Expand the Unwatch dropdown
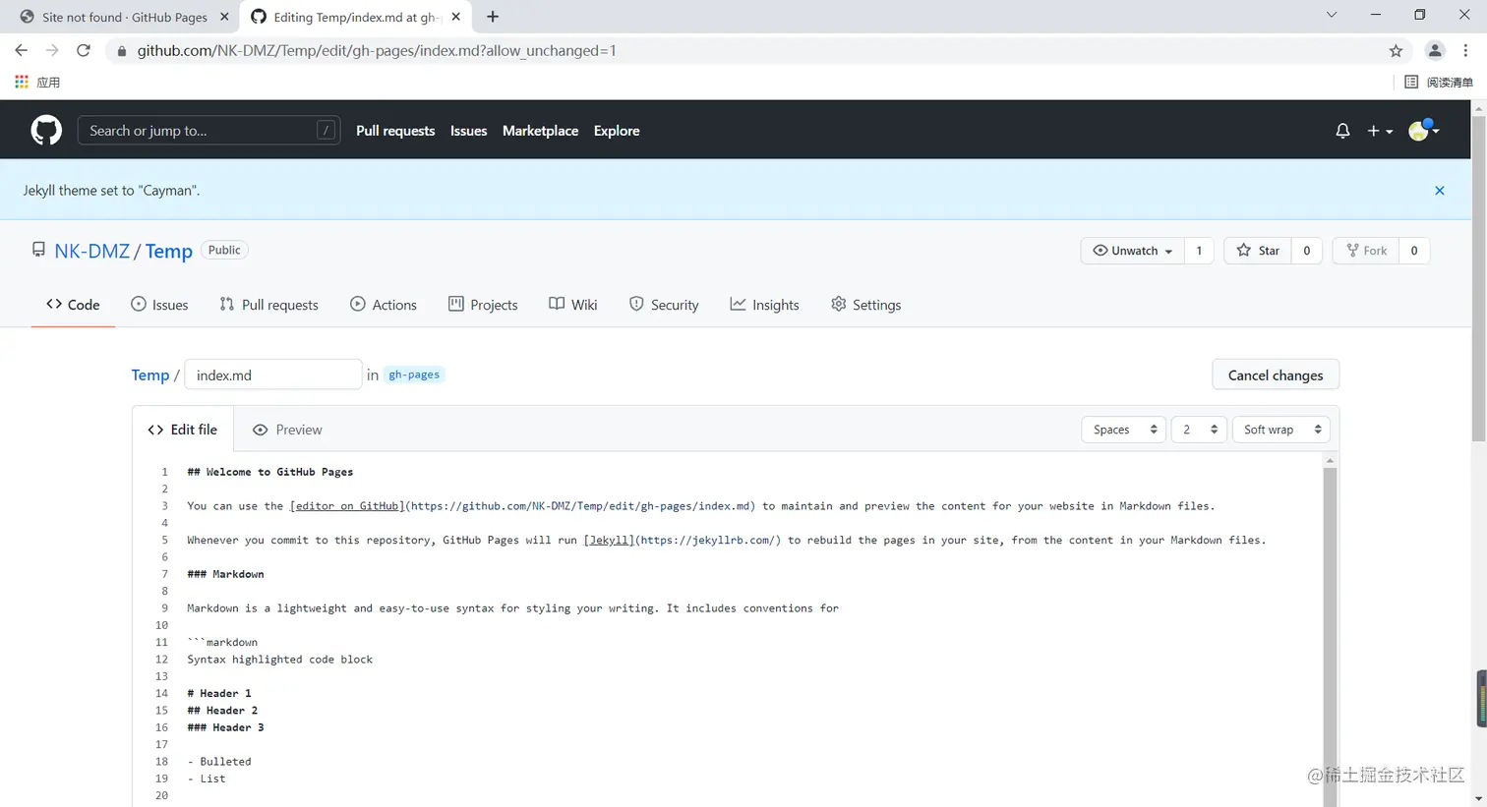 (1132, 251)
